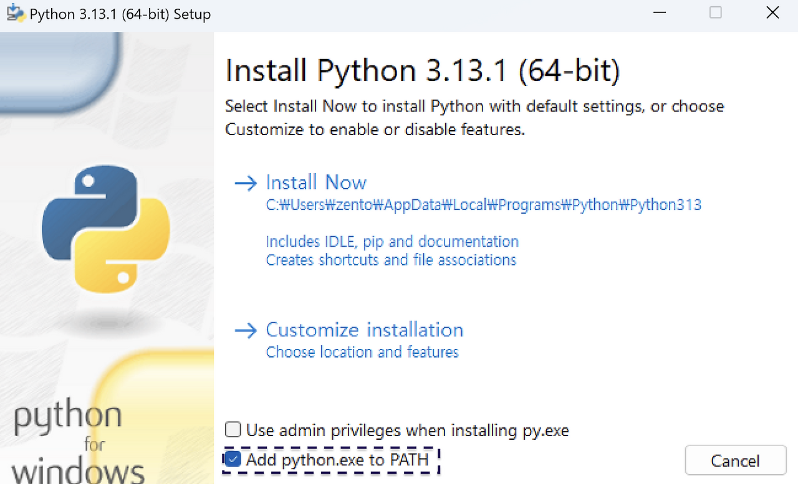Click the blue arrow beside Install Now
Image resolution: width=798 pixels, height=484 pixels.
pyautogui.click(x=246, y=182)
